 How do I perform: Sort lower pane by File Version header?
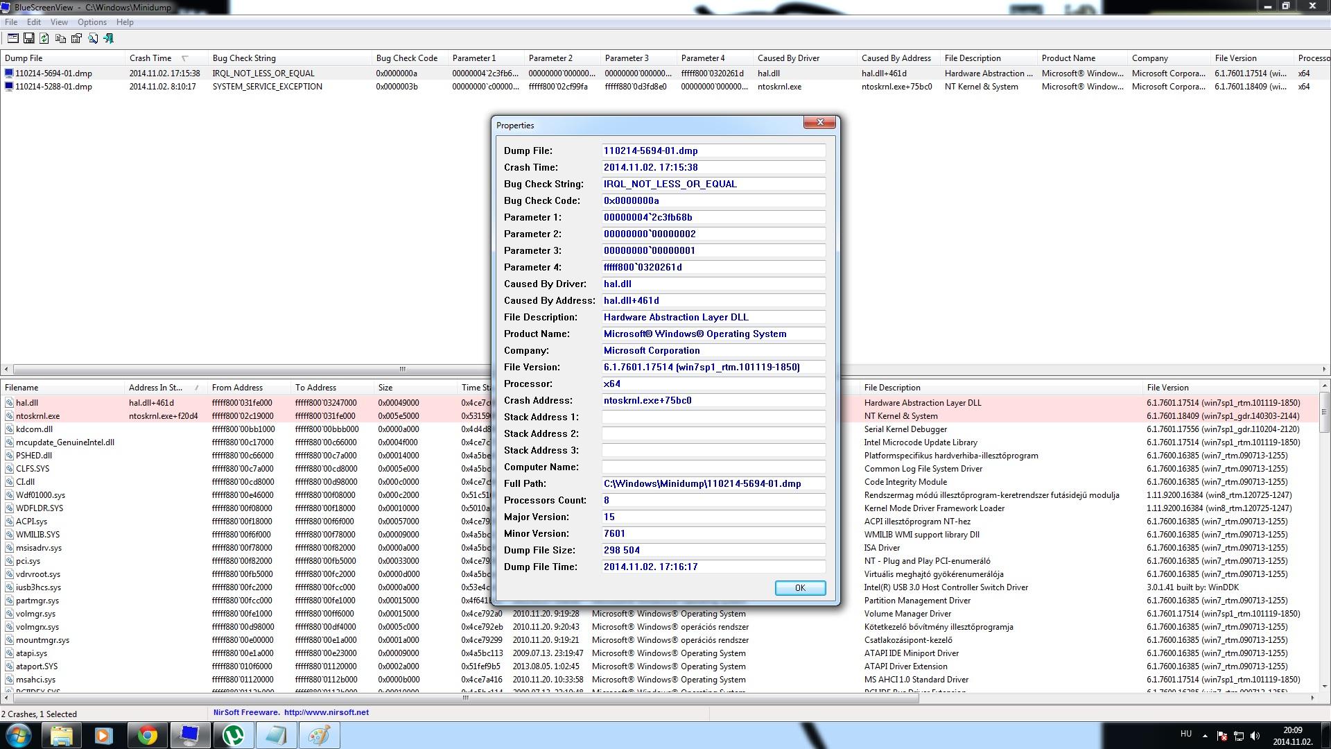tap(1230, 388)
